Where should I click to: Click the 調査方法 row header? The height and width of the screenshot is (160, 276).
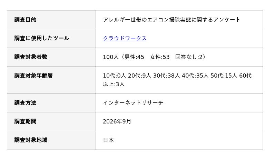51,103
